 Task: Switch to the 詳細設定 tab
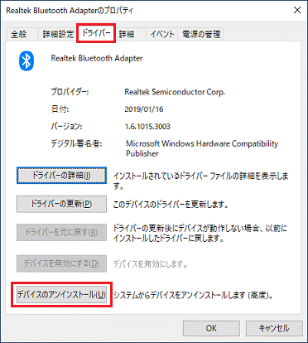point(58,35)
